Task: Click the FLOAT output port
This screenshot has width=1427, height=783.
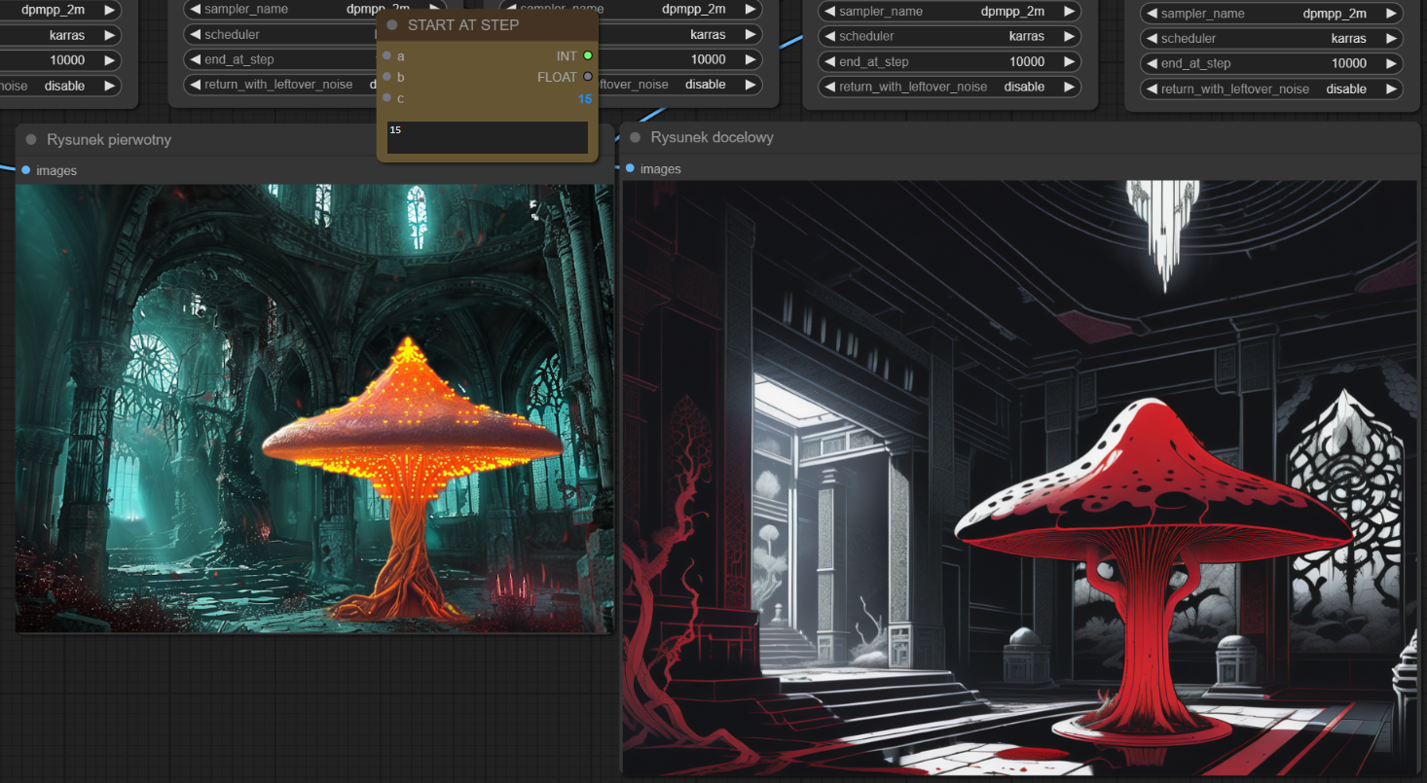Action: (x=588, y=77)
